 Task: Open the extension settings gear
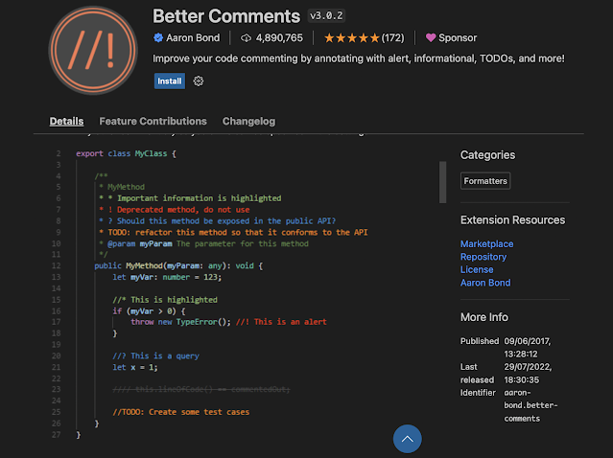pyautogui.click(x=199, y=80)
